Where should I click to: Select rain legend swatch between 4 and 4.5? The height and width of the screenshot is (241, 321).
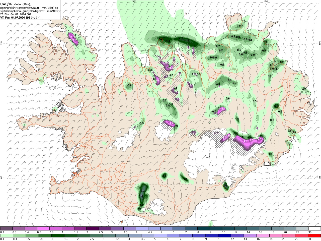134,235
